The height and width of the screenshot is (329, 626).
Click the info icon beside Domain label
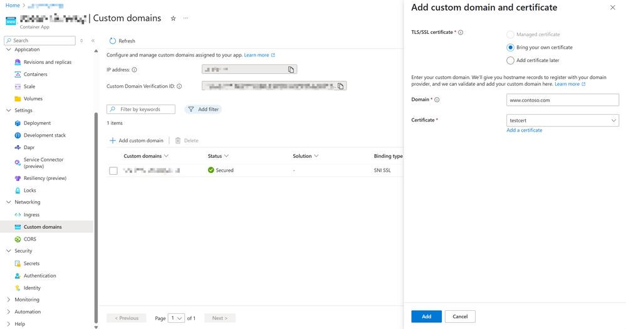click(x=437, y=100)
